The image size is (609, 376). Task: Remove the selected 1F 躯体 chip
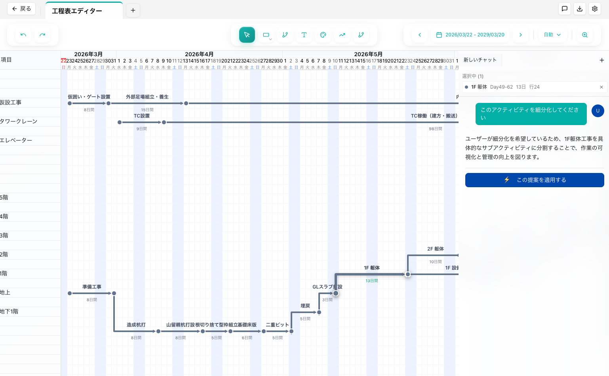tap(601, 87)
